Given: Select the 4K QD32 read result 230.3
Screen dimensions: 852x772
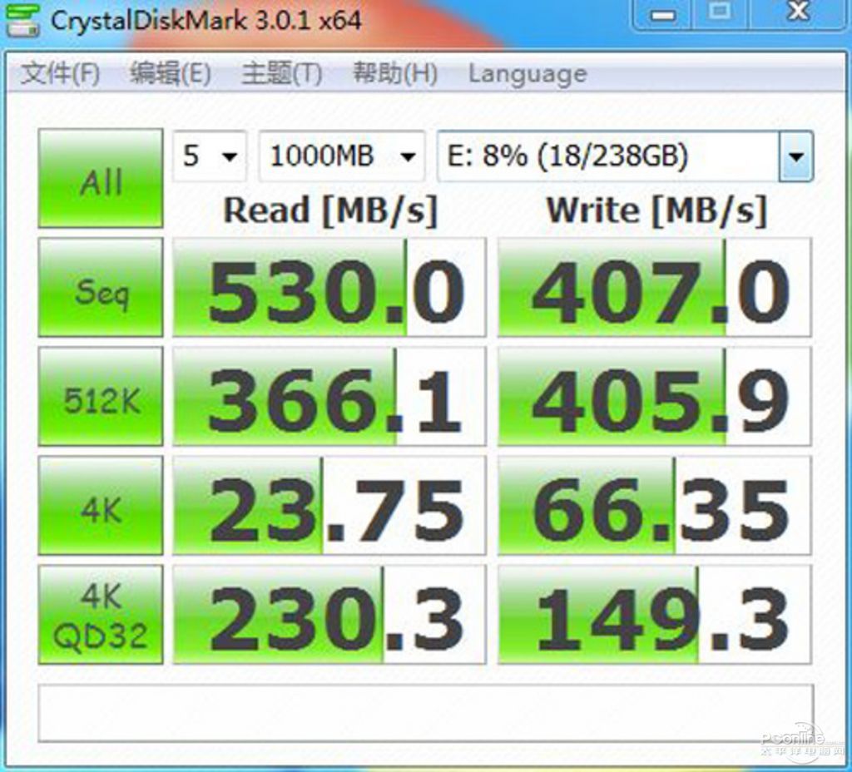Looking at the screenshot, I should [329, 615].
